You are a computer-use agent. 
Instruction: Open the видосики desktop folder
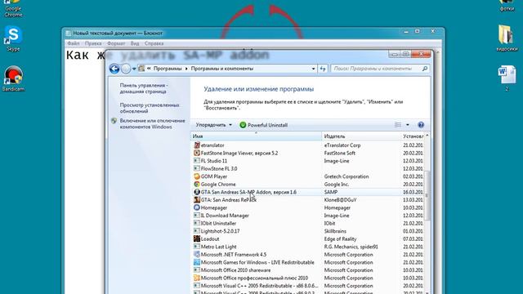click(x=507, y=38)
